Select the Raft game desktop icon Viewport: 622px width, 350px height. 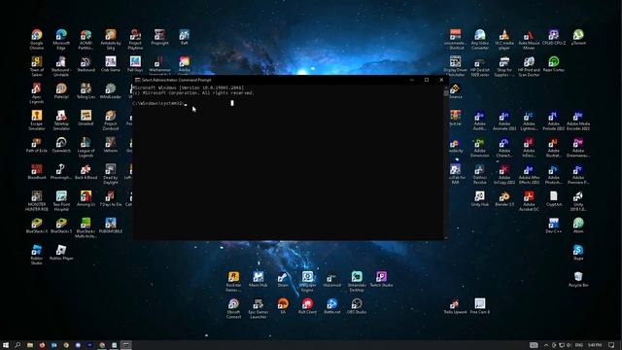coord(184,37)
